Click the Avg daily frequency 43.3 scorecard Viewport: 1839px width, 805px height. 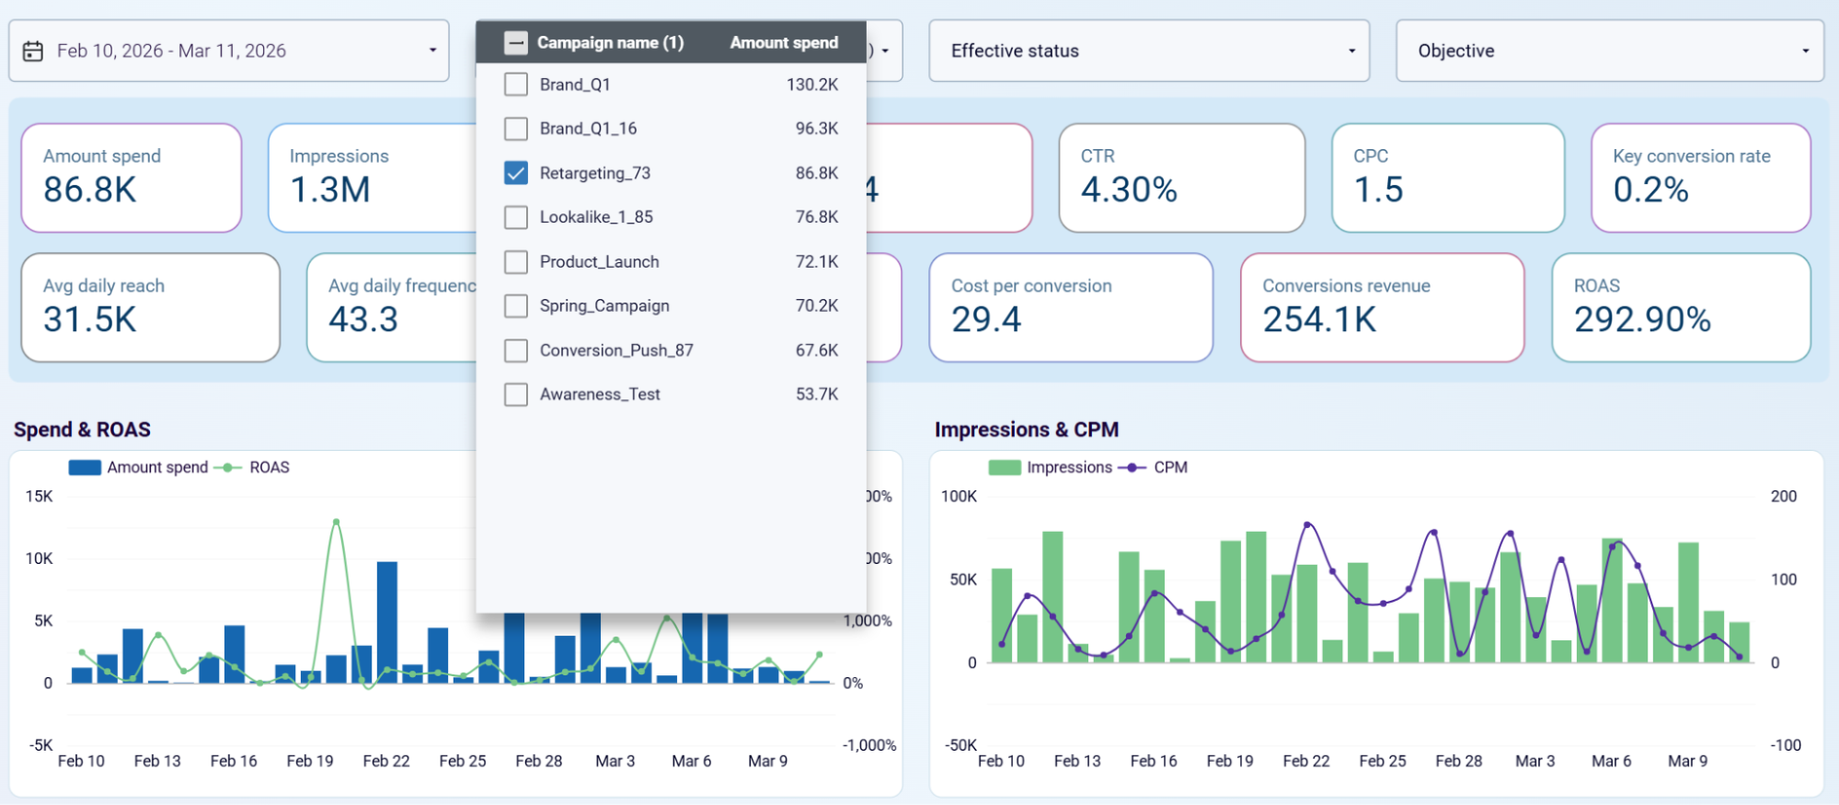tap(392, 307)
